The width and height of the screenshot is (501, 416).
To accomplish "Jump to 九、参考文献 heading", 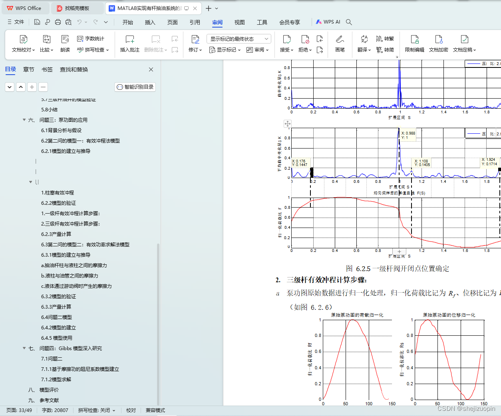I will (44, 400).
